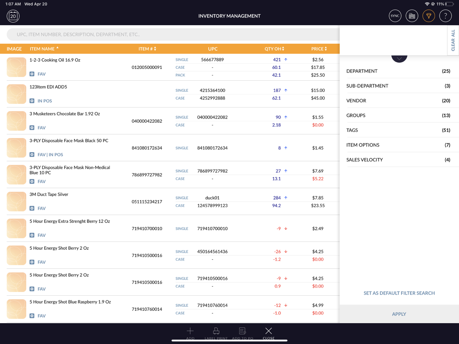Expand the DEPARTMENT filter section

398,71
